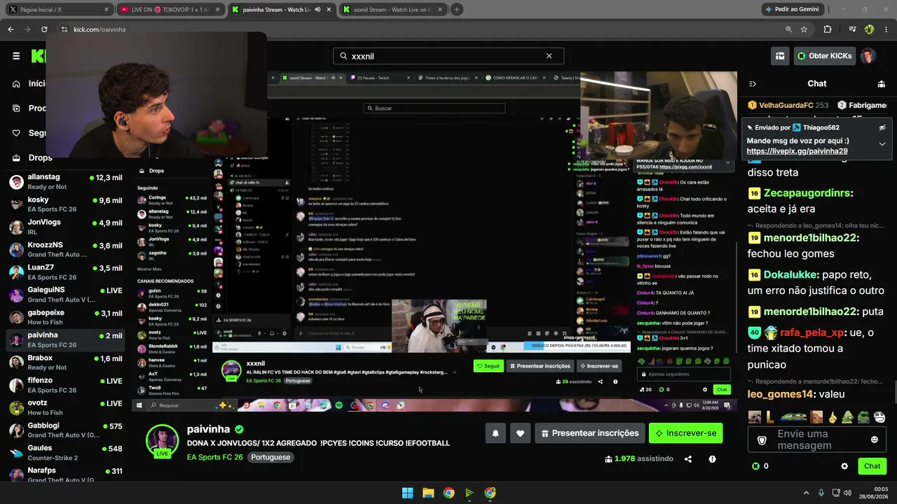Click the EA Sports FC 26 category link
This screenshot has height=504, width=897.
coord(215,457)
